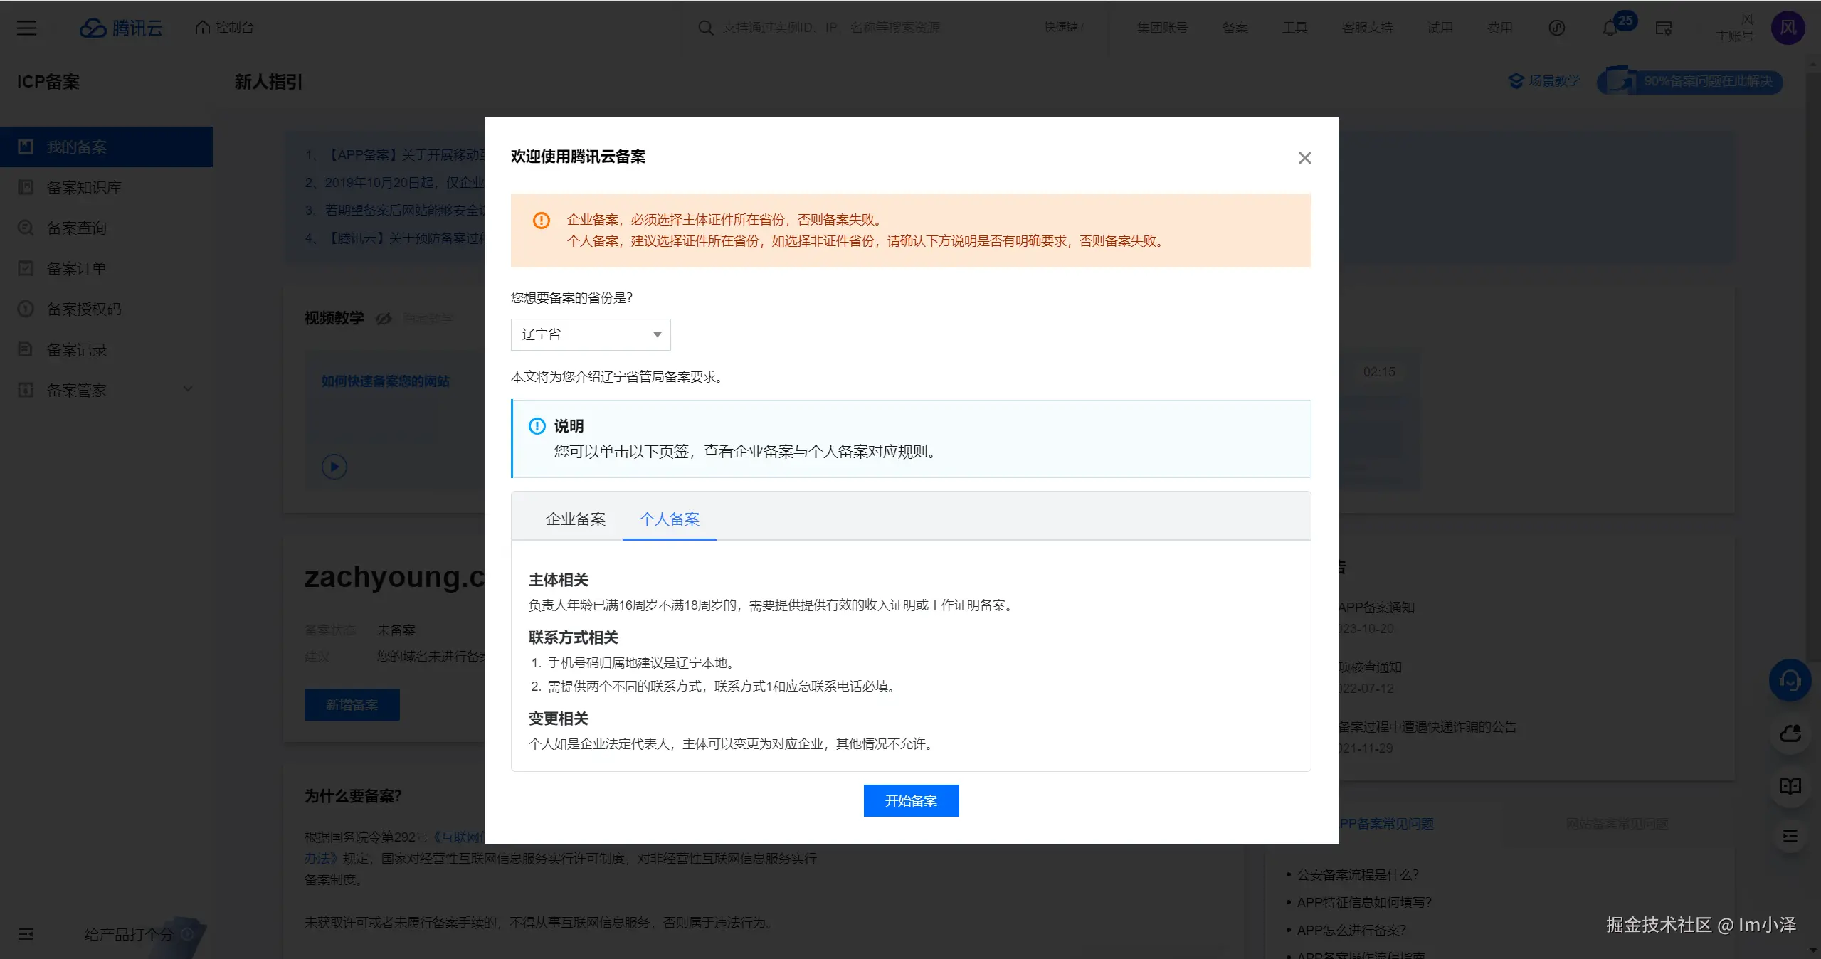The width and height of the screenshot is (1821, 959).
Task: Close the welcome dialog
Action: pos(1304,158)
